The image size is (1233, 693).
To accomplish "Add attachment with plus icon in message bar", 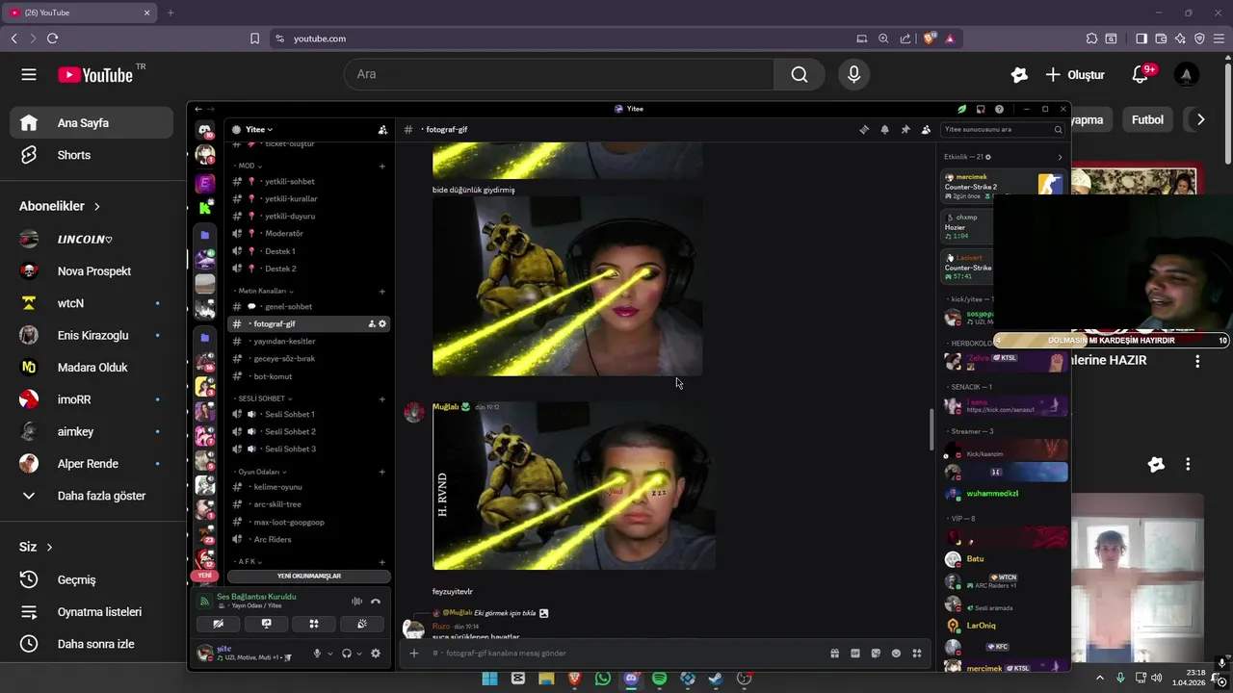I will pos(414,654).
